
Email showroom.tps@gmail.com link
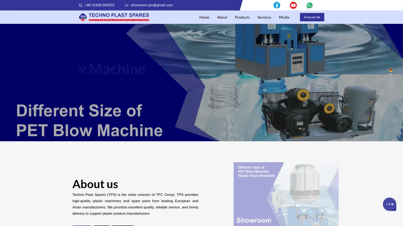pos(152,5)
